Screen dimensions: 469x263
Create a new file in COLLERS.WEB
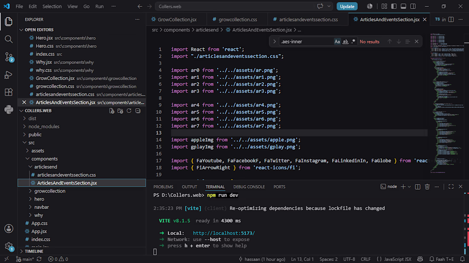click(x=112, y=111)
